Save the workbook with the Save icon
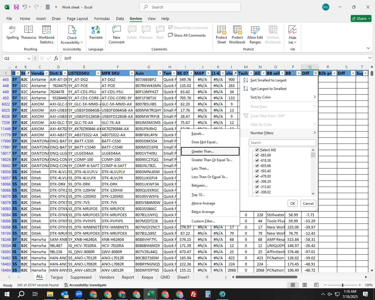This screenshot has height=300, width=375. click(x=16, y=7)
